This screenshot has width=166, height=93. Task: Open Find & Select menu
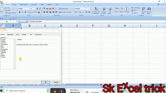click(x=149, y=10)
